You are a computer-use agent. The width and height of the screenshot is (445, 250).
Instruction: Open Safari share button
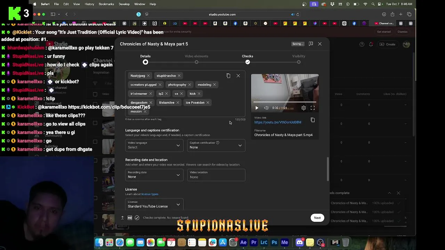pos(393,14)
